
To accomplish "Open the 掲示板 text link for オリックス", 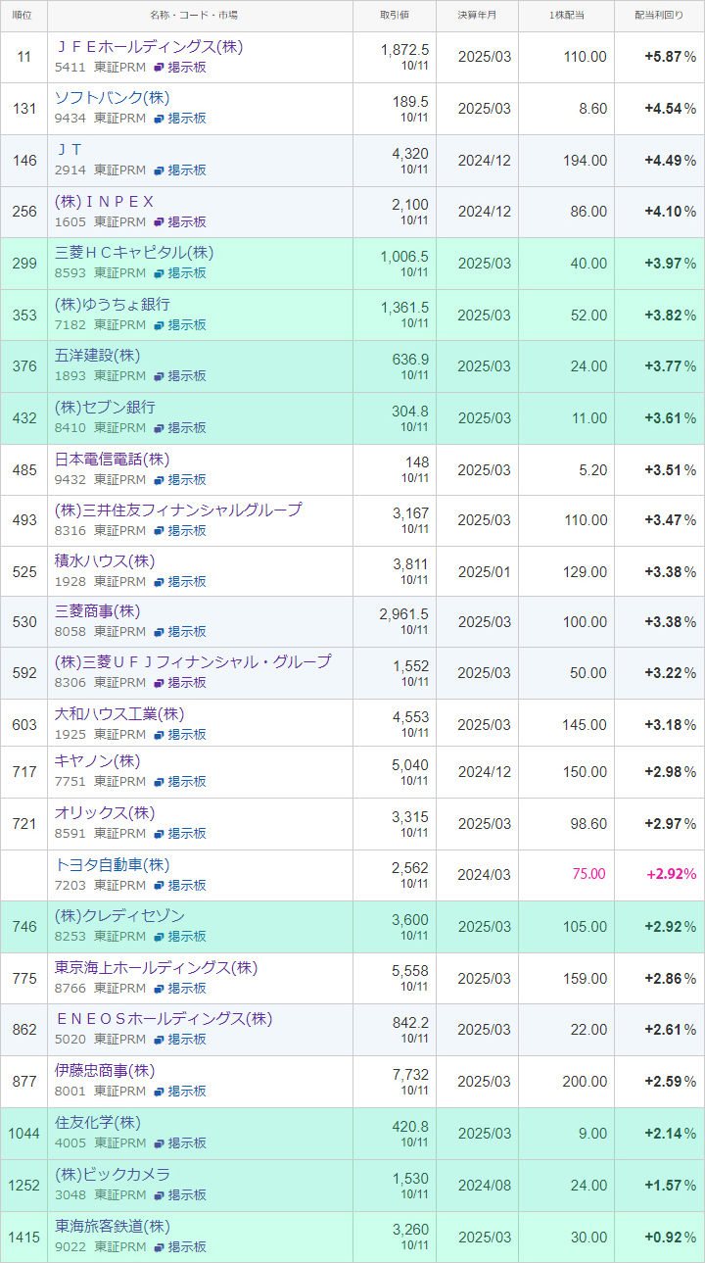I will (x=186, y=833).
